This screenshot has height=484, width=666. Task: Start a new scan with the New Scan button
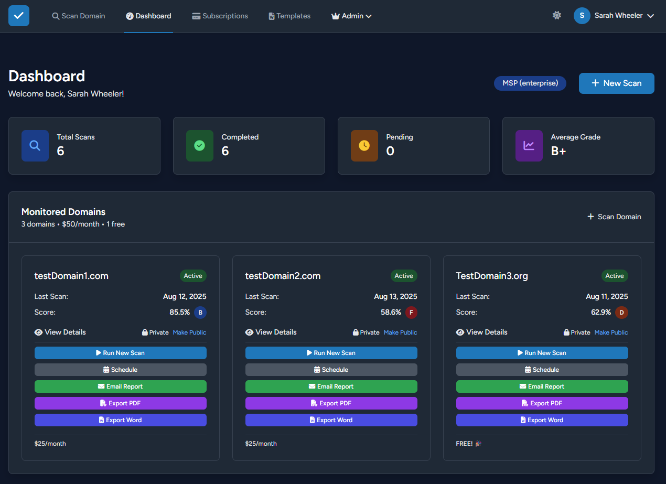[616, 83]
